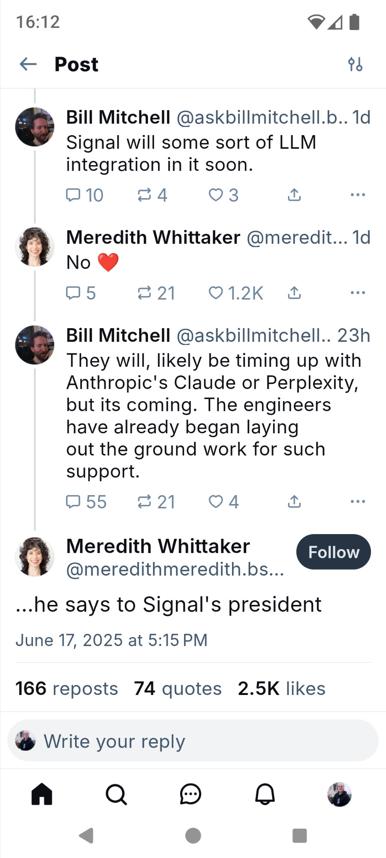Go back using the arrow beside Post
Screen dimensions: 386x858
point(28,64)
